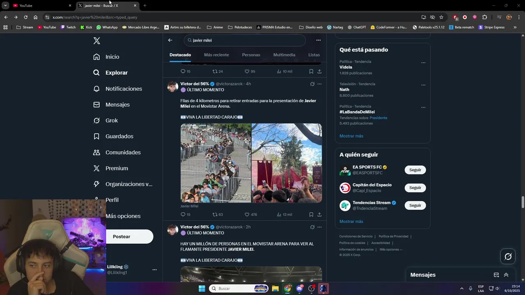Open Mensajes in the sidebar

click(x=112, y=104)
